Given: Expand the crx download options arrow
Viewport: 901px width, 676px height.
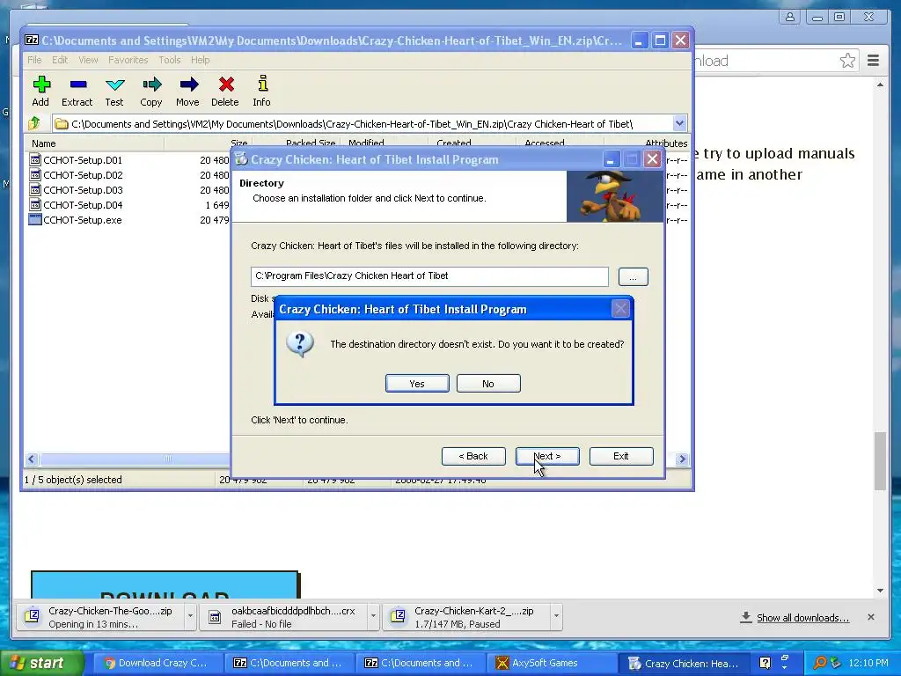Looking at the screenshot, I should pos(373,616).
